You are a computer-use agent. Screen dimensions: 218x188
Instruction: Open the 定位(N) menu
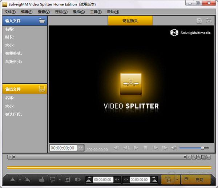click(x=61, y=12)
